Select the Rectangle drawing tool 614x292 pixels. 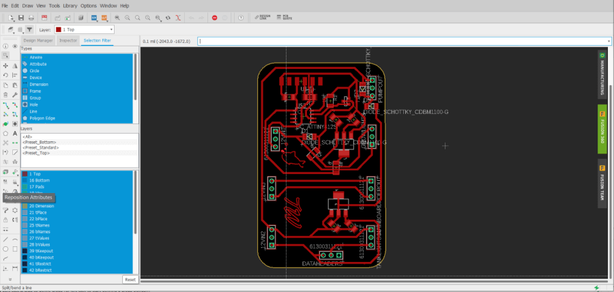15,249
